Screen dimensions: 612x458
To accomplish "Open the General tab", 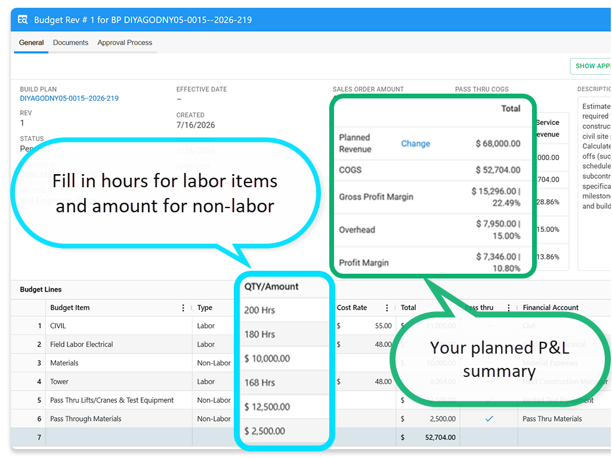I will tap(31, 42).
